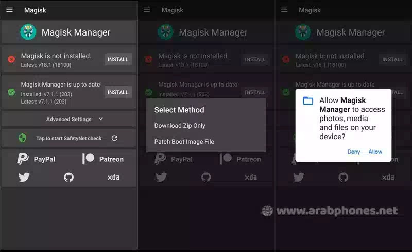Expand Advanced Settings chevron in left screen
This screenshot has height=252, width=412.
tap(100, 119)
